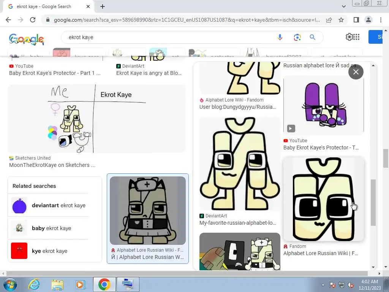Click the blue search magnifier icon
The height and width of the screenshot is (292, 389).
tap(312, 37)
